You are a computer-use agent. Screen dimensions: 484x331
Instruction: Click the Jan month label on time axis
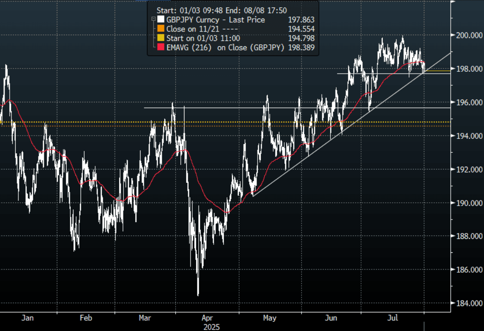[x=27, y=318]
